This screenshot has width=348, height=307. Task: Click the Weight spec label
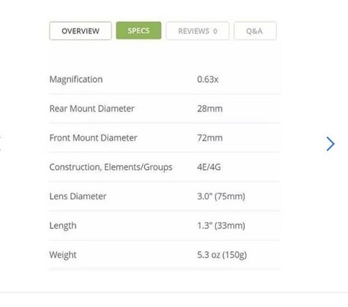63,255
